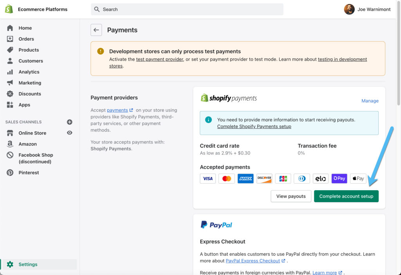
Task: Follow the test payment provider link
Action: tap(160, 59)
